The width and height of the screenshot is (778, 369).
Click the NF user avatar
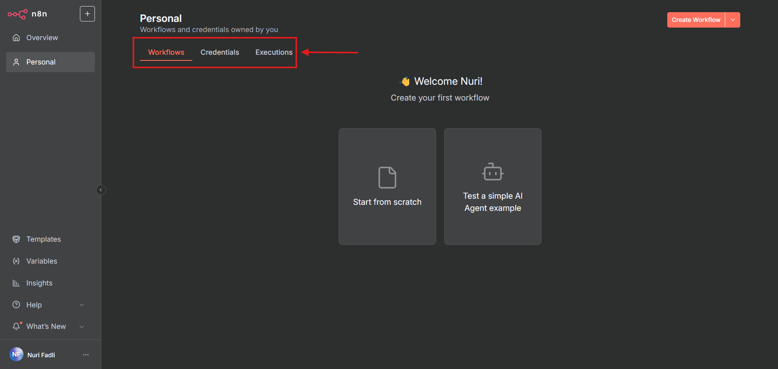tap(16, 354)
